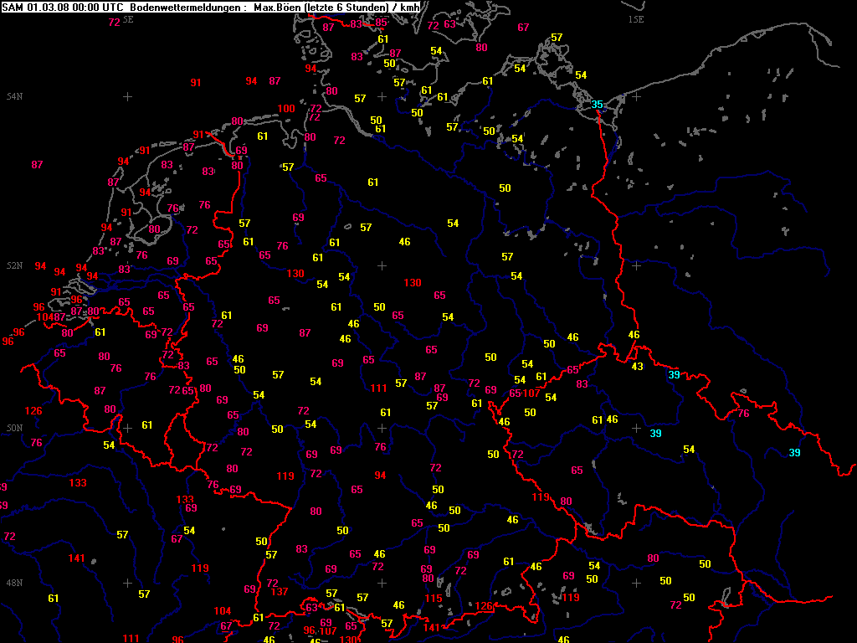This screenshot has height=643, width=857.
Task: Select the 50N latitude label
Action: coord(14,429)
